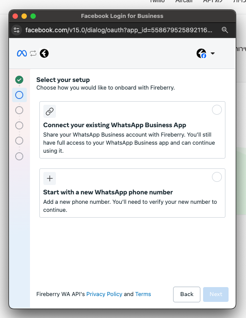Image resolution: width=246 pixels, height=318 pixels.
Task: Click the Meta logo icon
Action: coord(22,54)
